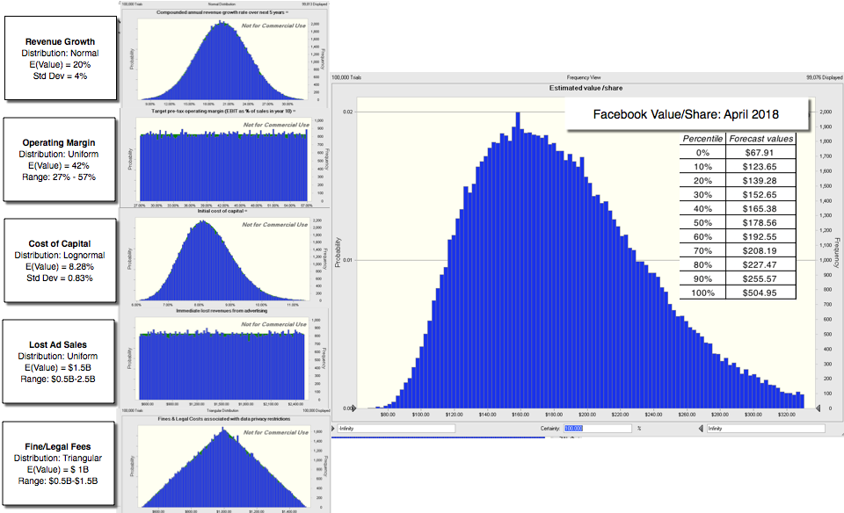Select the Fine/Legal Fees assumption box

(x=58, y=463)
